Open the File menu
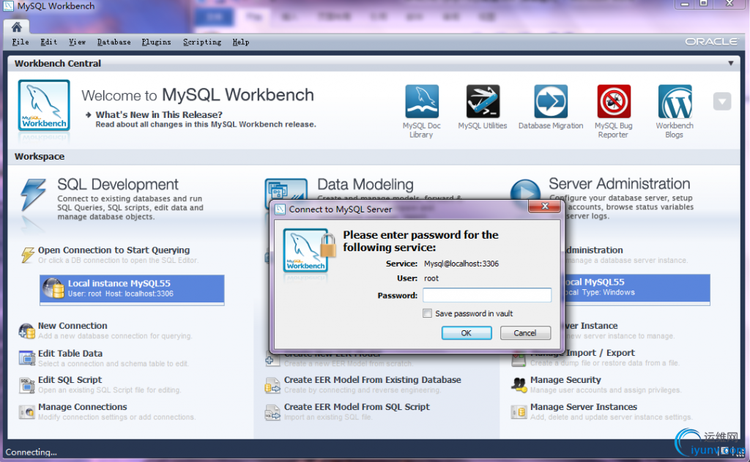750x462 pixels. [x=20, y=42]
